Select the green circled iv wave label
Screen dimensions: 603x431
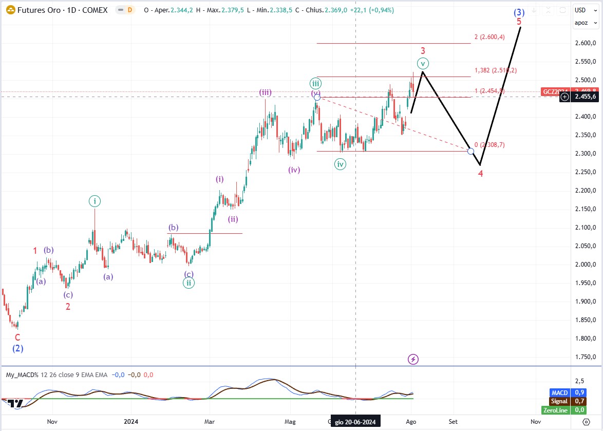[x=341, y=164]
